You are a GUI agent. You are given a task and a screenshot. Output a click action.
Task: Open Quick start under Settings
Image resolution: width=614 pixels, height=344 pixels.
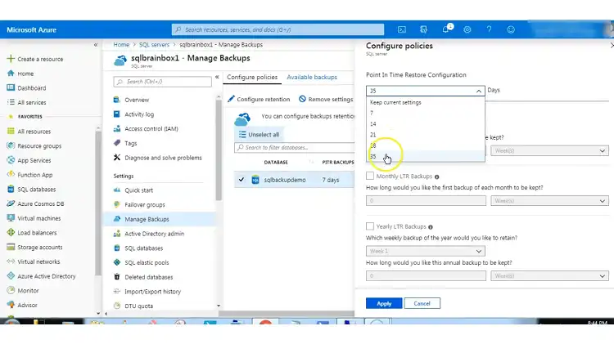138,190
